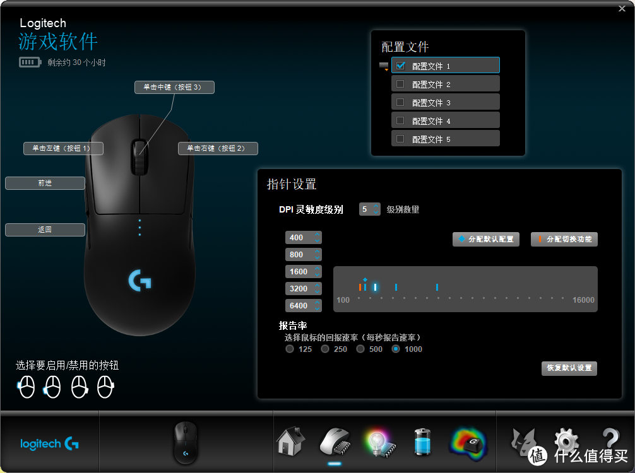
Task: Open the help question mark icon
Action: (611, 439)
